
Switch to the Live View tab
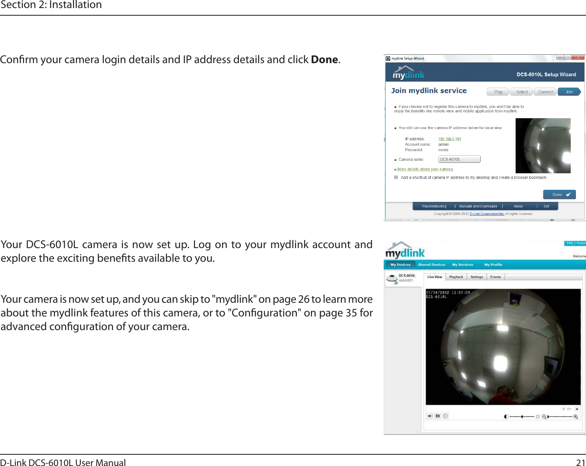[x=434, y=277]
